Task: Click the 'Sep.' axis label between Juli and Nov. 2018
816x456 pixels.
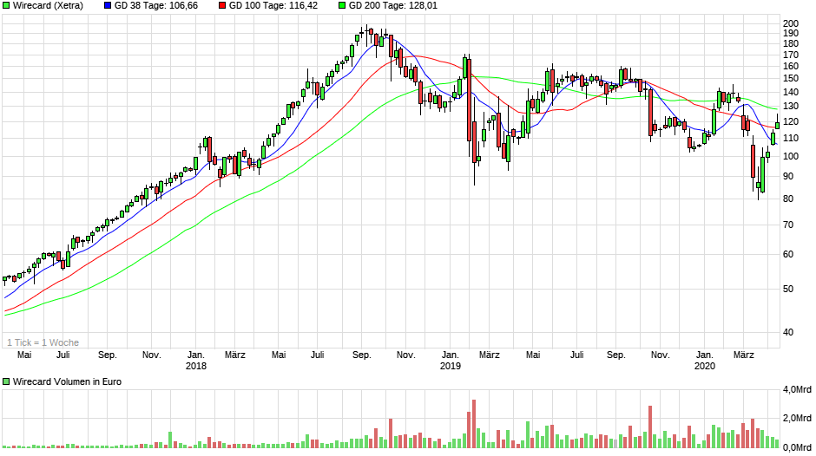Action: click(362, 355)
